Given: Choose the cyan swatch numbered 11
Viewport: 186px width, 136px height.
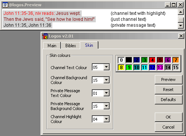Looking at the screenshot, I should [x=144, y=68].
